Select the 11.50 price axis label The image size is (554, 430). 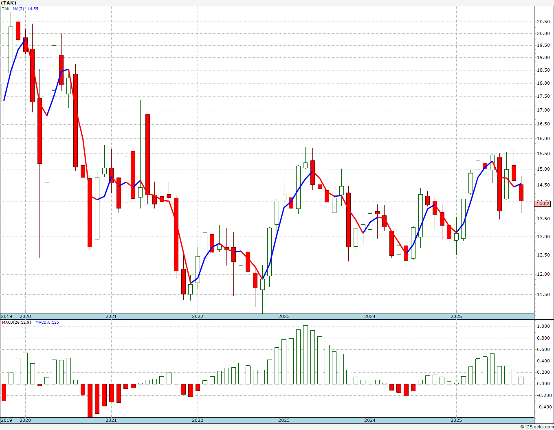pos(543,294)
